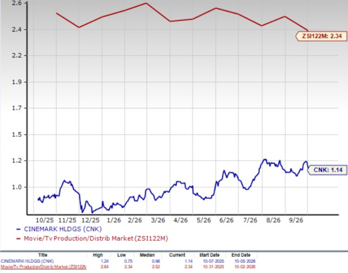The image size is (348, 273).
Task: Click the 12/25 x-axis label
Action: 91,220
